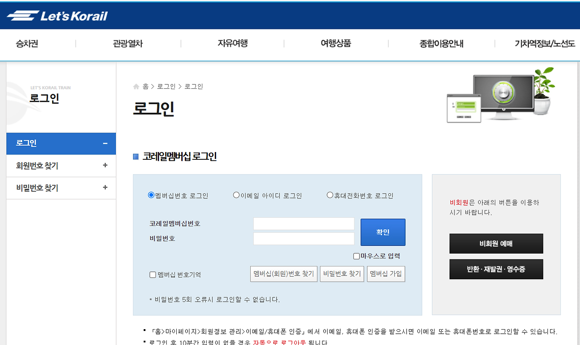Screen dimensions: 580x345
Task: Enable the 마우스로 입력 checkbox
Action: [356, 256]
